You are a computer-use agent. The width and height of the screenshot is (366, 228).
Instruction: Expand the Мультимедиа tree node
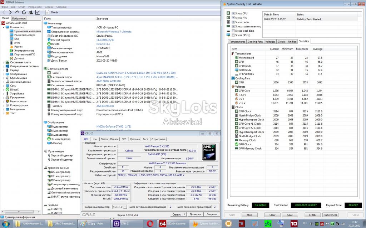pyautogui.click(x=4, y=78)
